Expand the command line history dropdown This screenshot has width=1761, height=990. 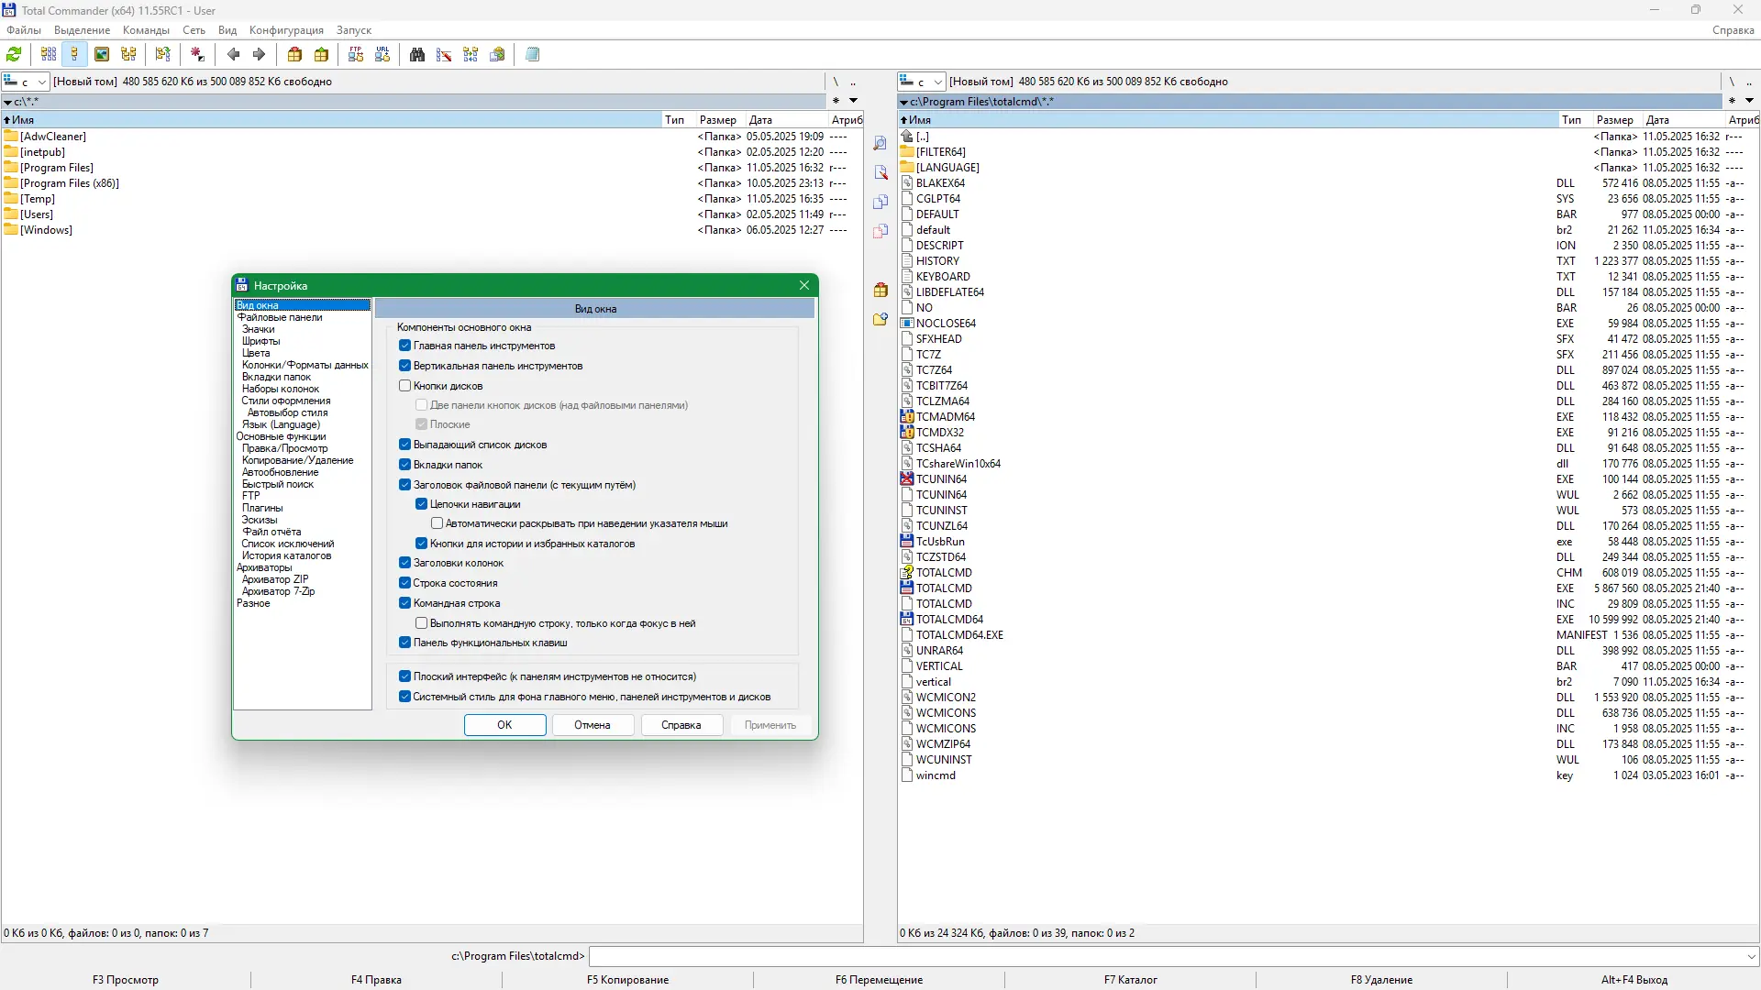tap(1751, 956)
